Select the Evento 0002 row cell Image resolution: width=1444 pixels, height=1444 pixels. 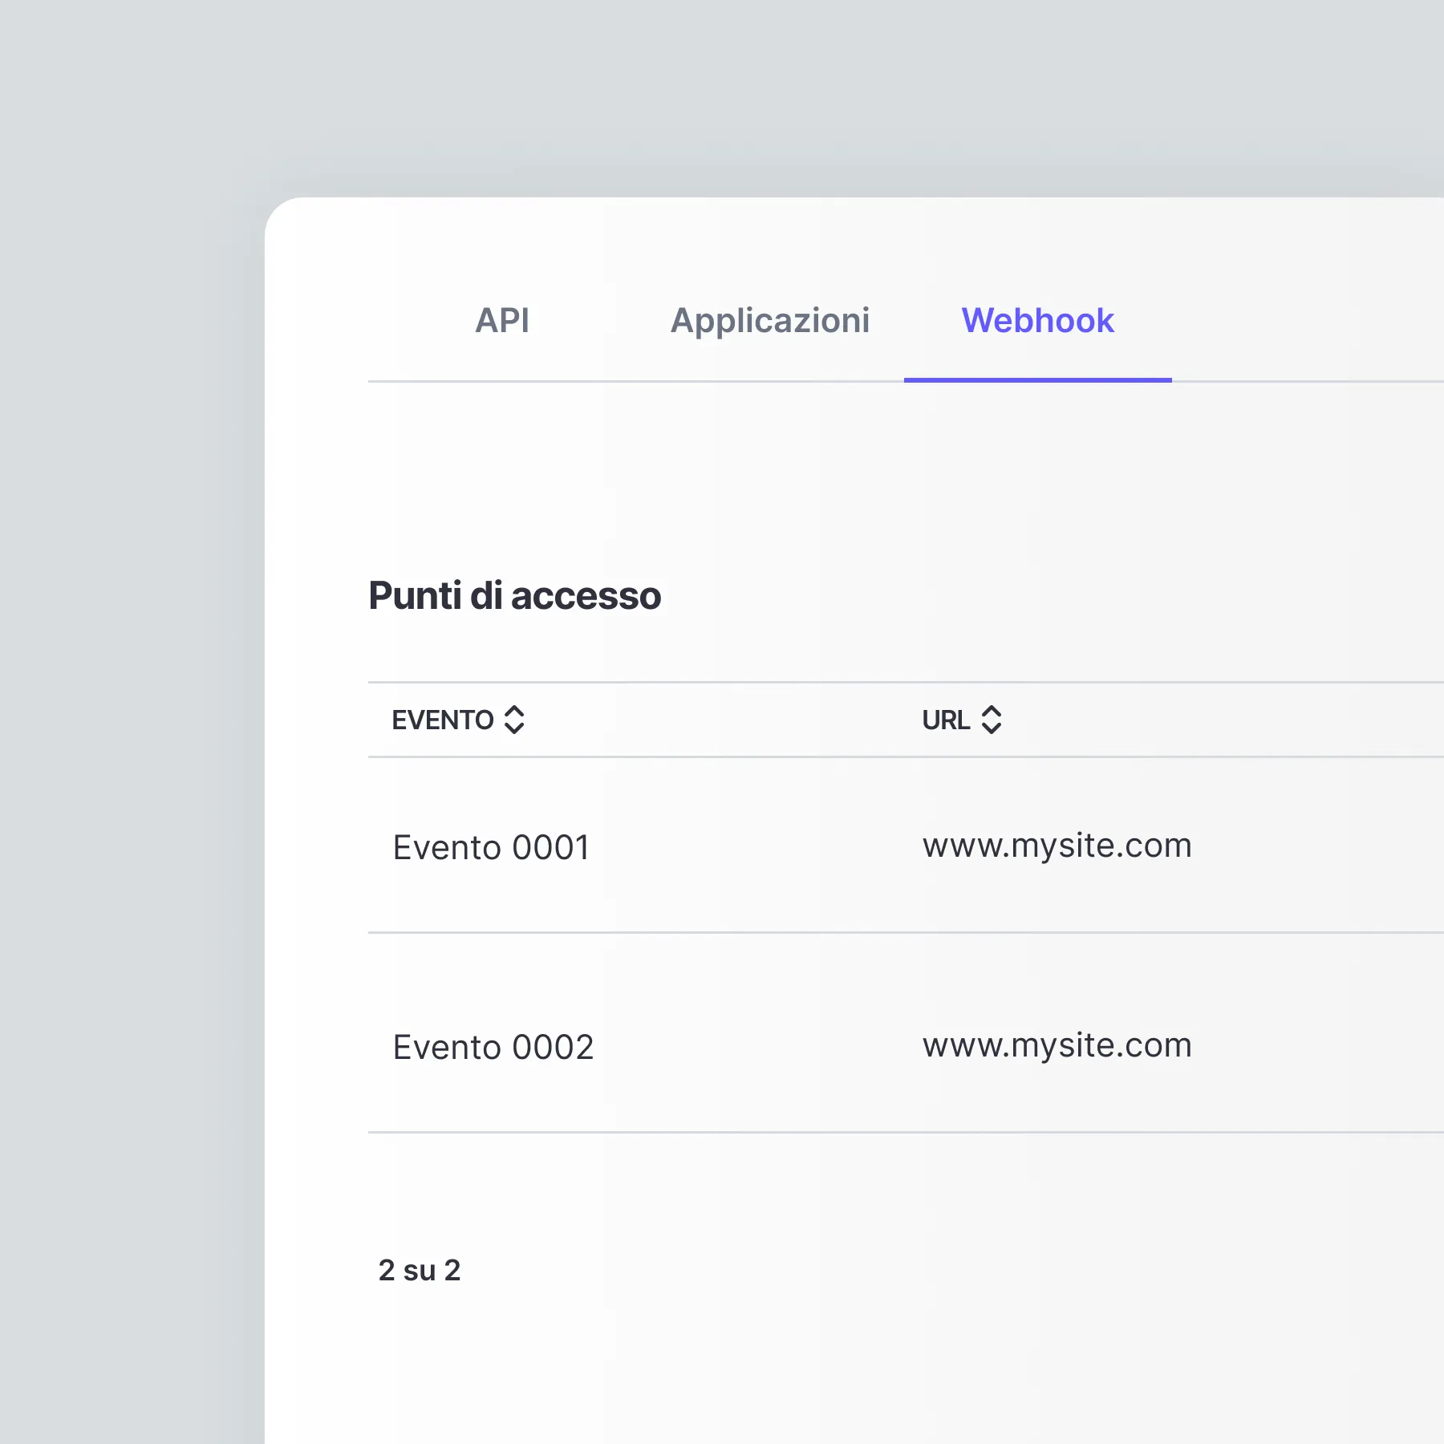click(493, 1047)
